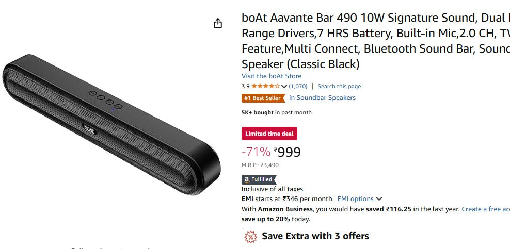Click the Search this page link

pos(339,86)
